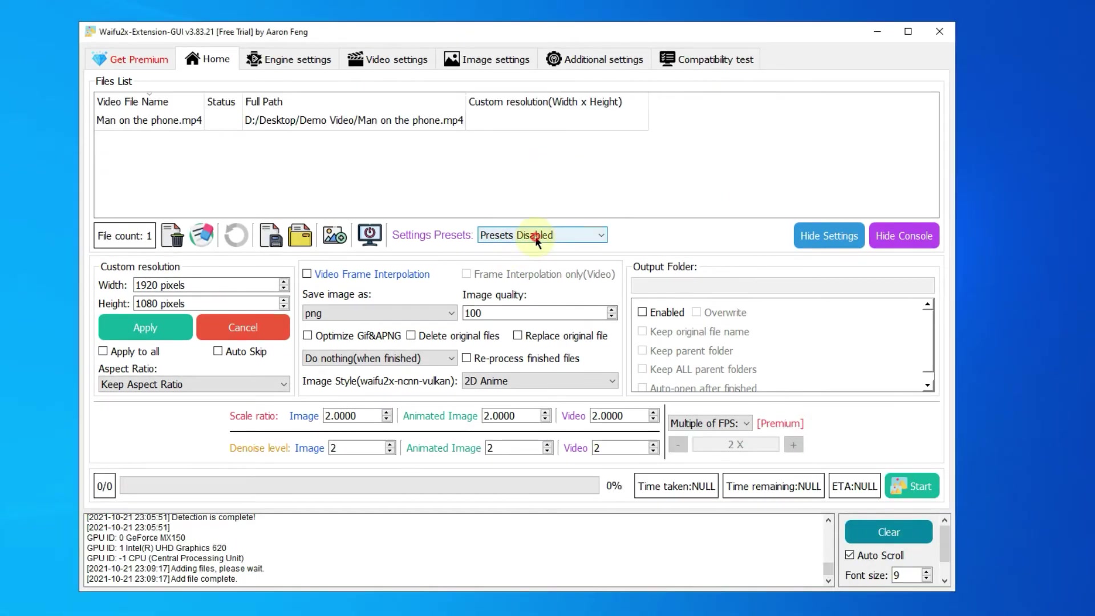The image size is (1095, 616).
Task: Click the console vertical scrollbar down arrow
Action: click(829, 581)
